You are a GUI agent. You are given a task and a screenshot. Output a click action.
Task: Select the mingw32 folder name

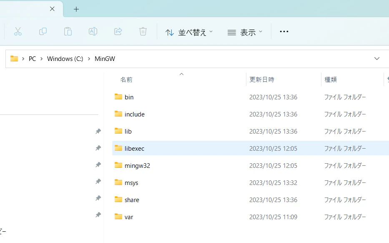pos(137,166)
